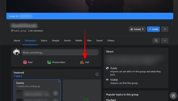Click the '2.4K members' link

(36, 31)
